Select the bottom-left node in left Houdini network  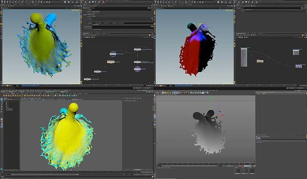87,79
